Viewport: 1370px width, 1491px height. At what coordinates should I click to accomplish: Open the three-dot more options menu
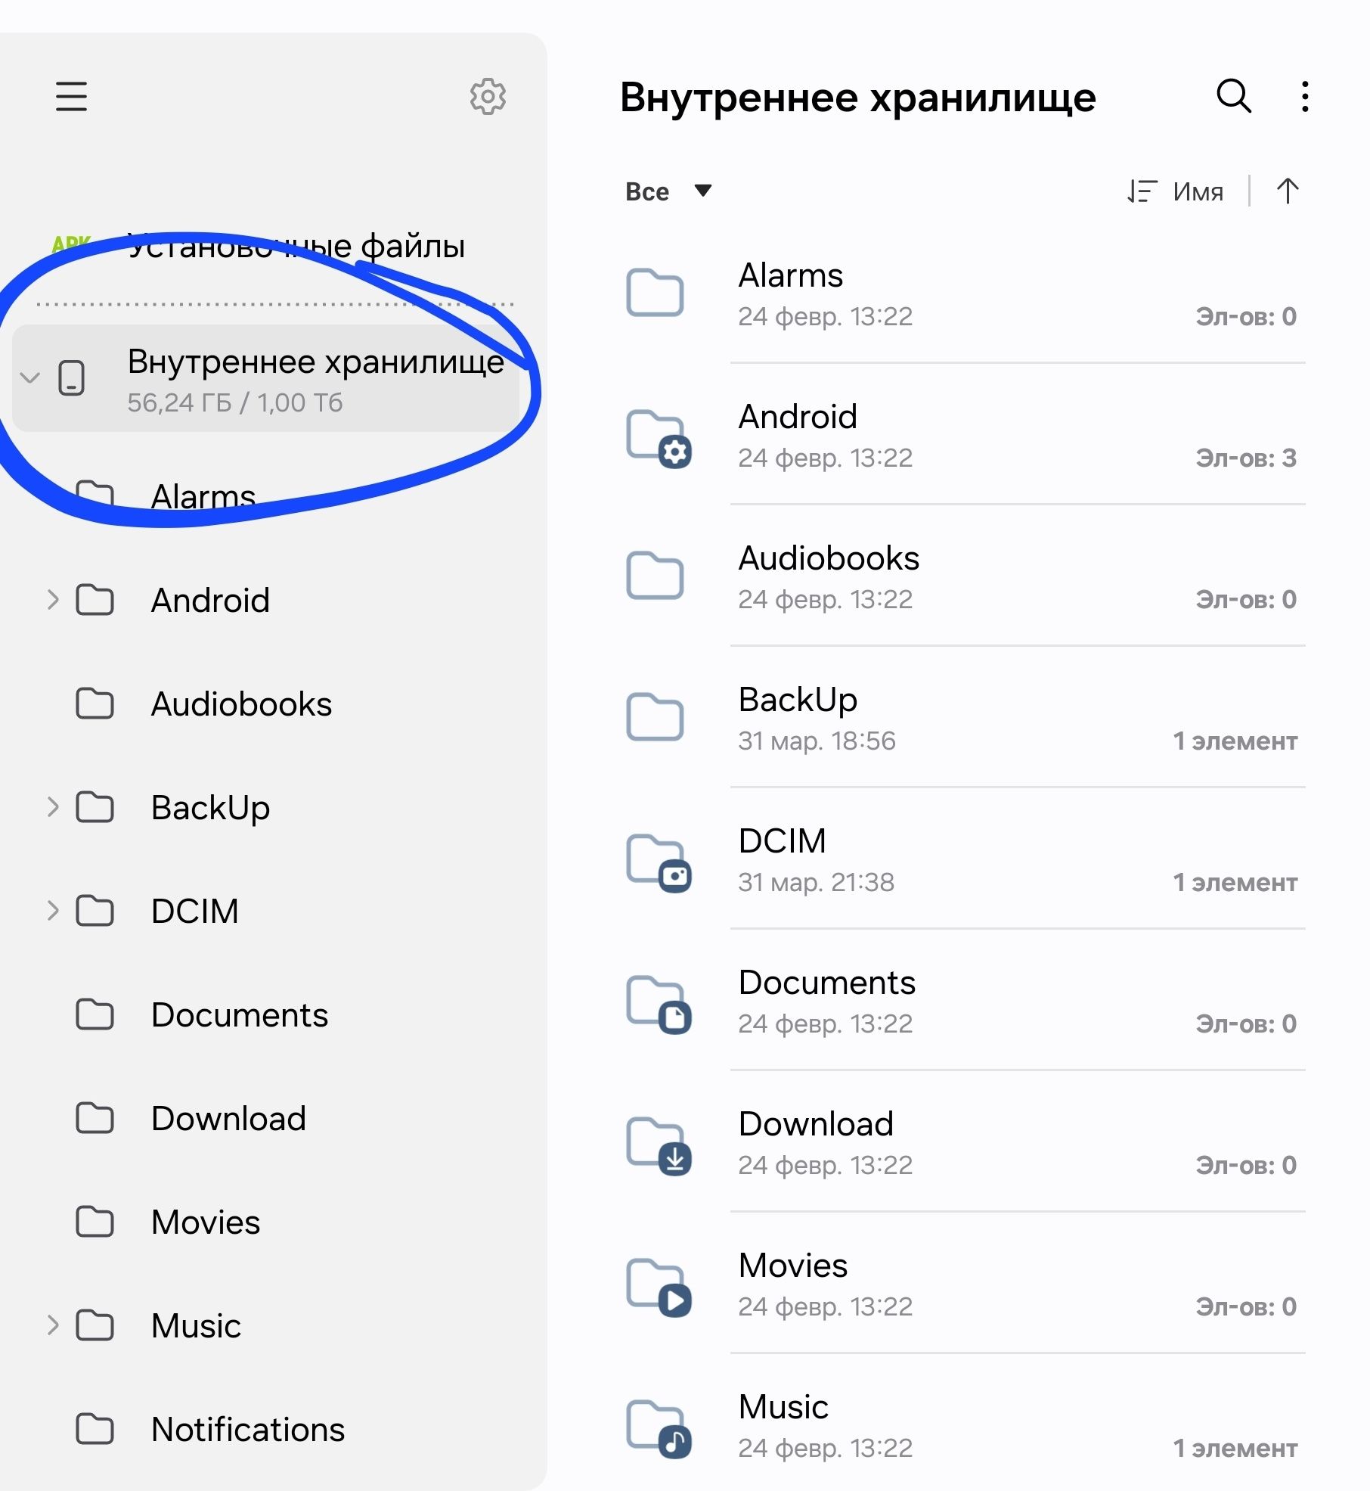click(x=1305, y=97)
